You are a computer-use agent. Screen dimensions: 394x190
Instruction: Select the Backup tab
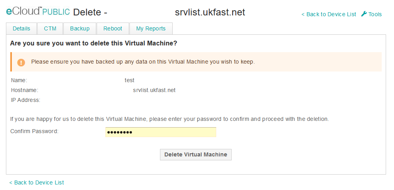click(x=80, y=28)
